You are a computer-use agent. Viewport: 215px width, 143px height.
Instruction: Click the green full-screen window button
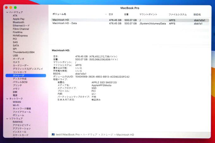click(x=15, y=8)
